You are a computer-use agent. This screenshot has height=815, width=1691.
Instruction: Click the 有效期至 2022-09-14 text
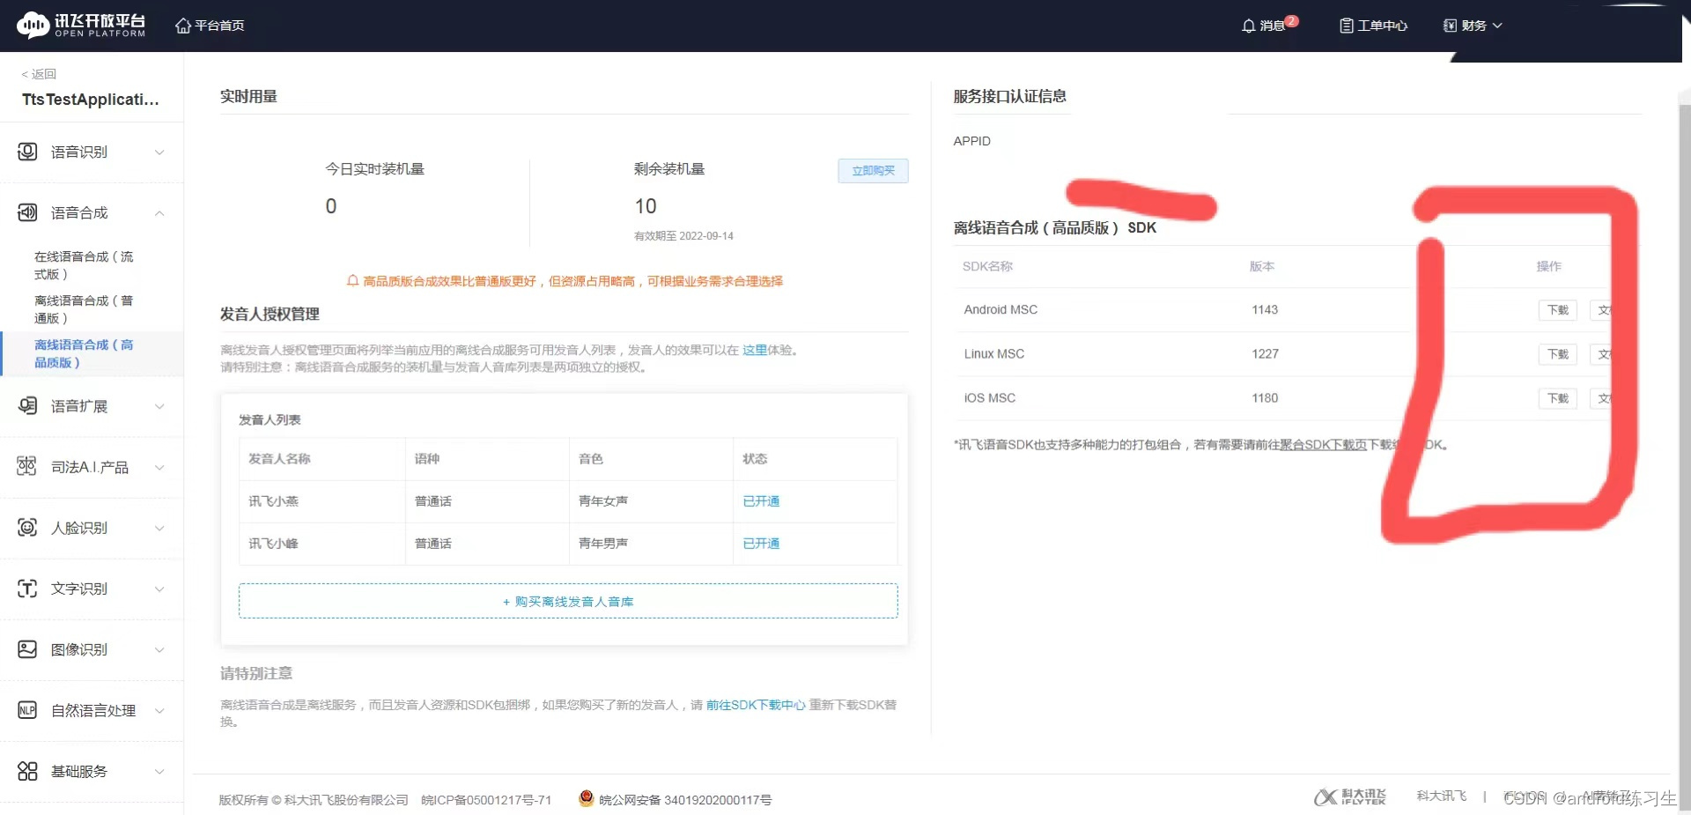coord(683,236)
